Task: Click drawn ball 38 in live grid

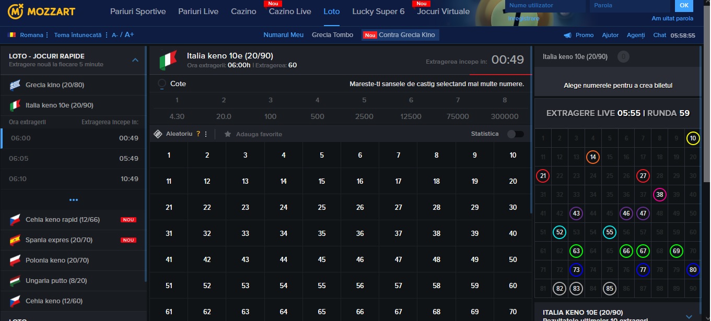Action: coord(659,195)
